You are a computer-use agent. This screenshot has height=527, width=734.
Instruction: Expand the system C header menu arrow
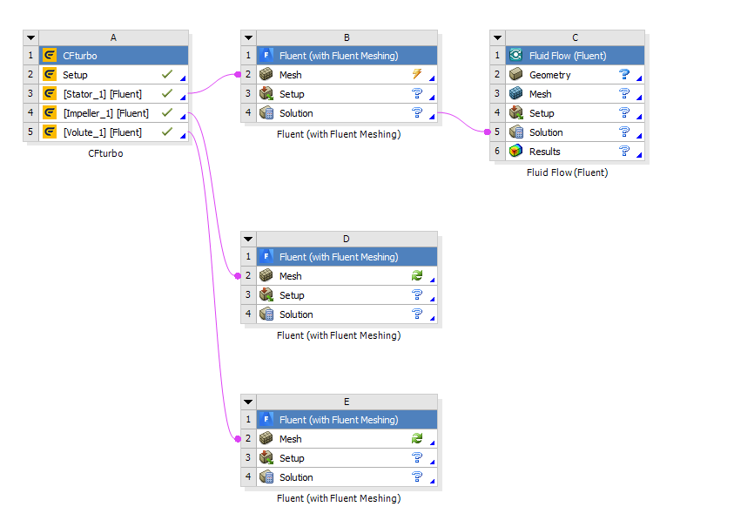pyautogui.click(x=498, y=37)
